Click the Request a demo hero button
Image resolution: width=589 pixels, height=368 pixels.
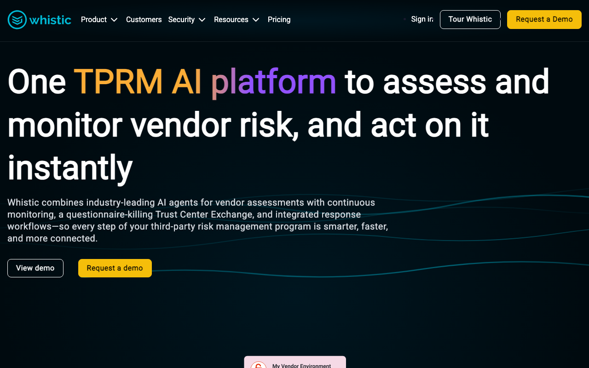[x=115, y=268]
